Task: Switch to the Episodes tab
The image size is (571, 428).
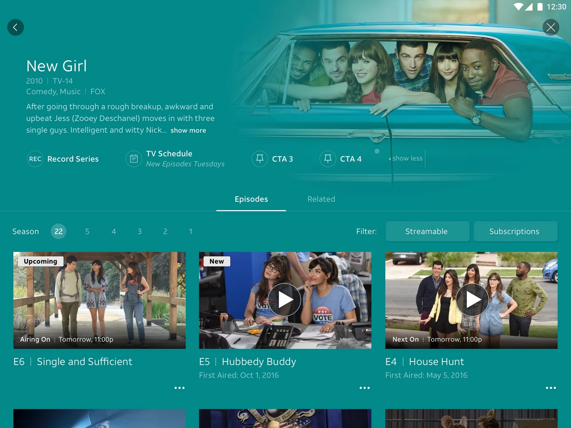Action: point(251,199)
